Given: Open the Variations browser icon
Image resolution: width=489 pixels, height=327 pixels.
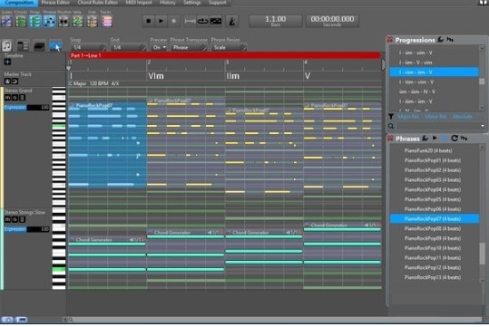Looking at the screenshot, I should pos(78,22).
